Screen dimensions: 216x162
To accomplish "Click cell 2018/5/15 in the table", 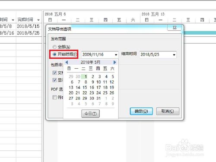I will coord(28,26).
